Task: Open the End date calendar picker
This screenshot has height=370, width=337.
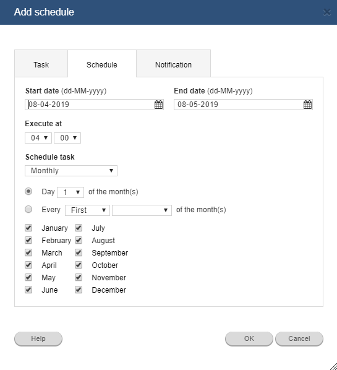Action: (307, 105)
